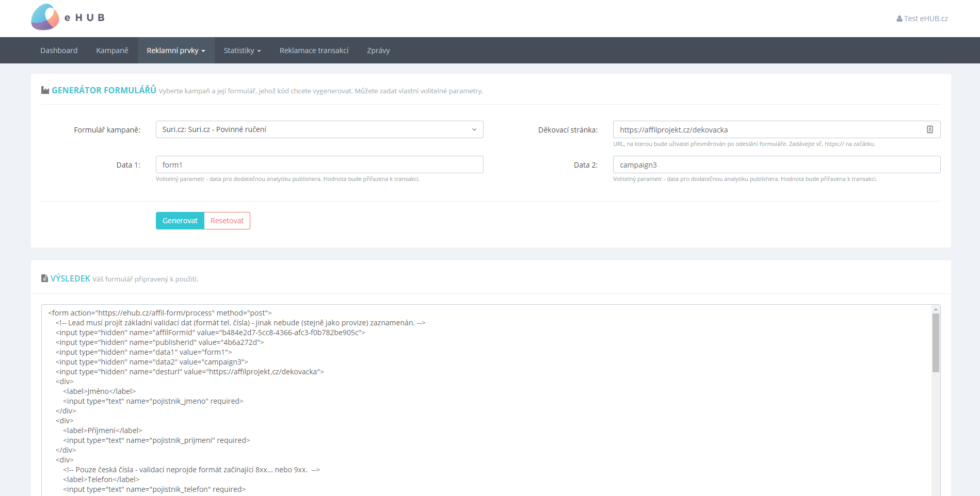The width and height of the screenshot is (980, 496).
Task: Click the Resetovat button
Action: pos(227,221)
